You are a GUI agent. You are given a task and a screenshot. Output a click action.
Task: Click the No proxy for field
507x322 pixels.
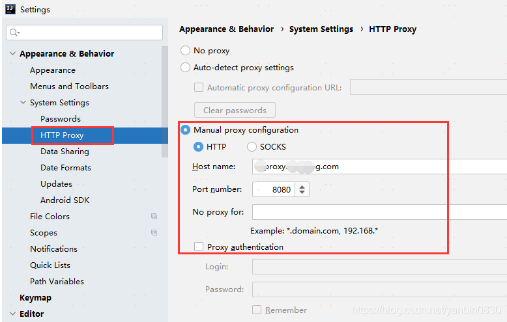point(378,212)
